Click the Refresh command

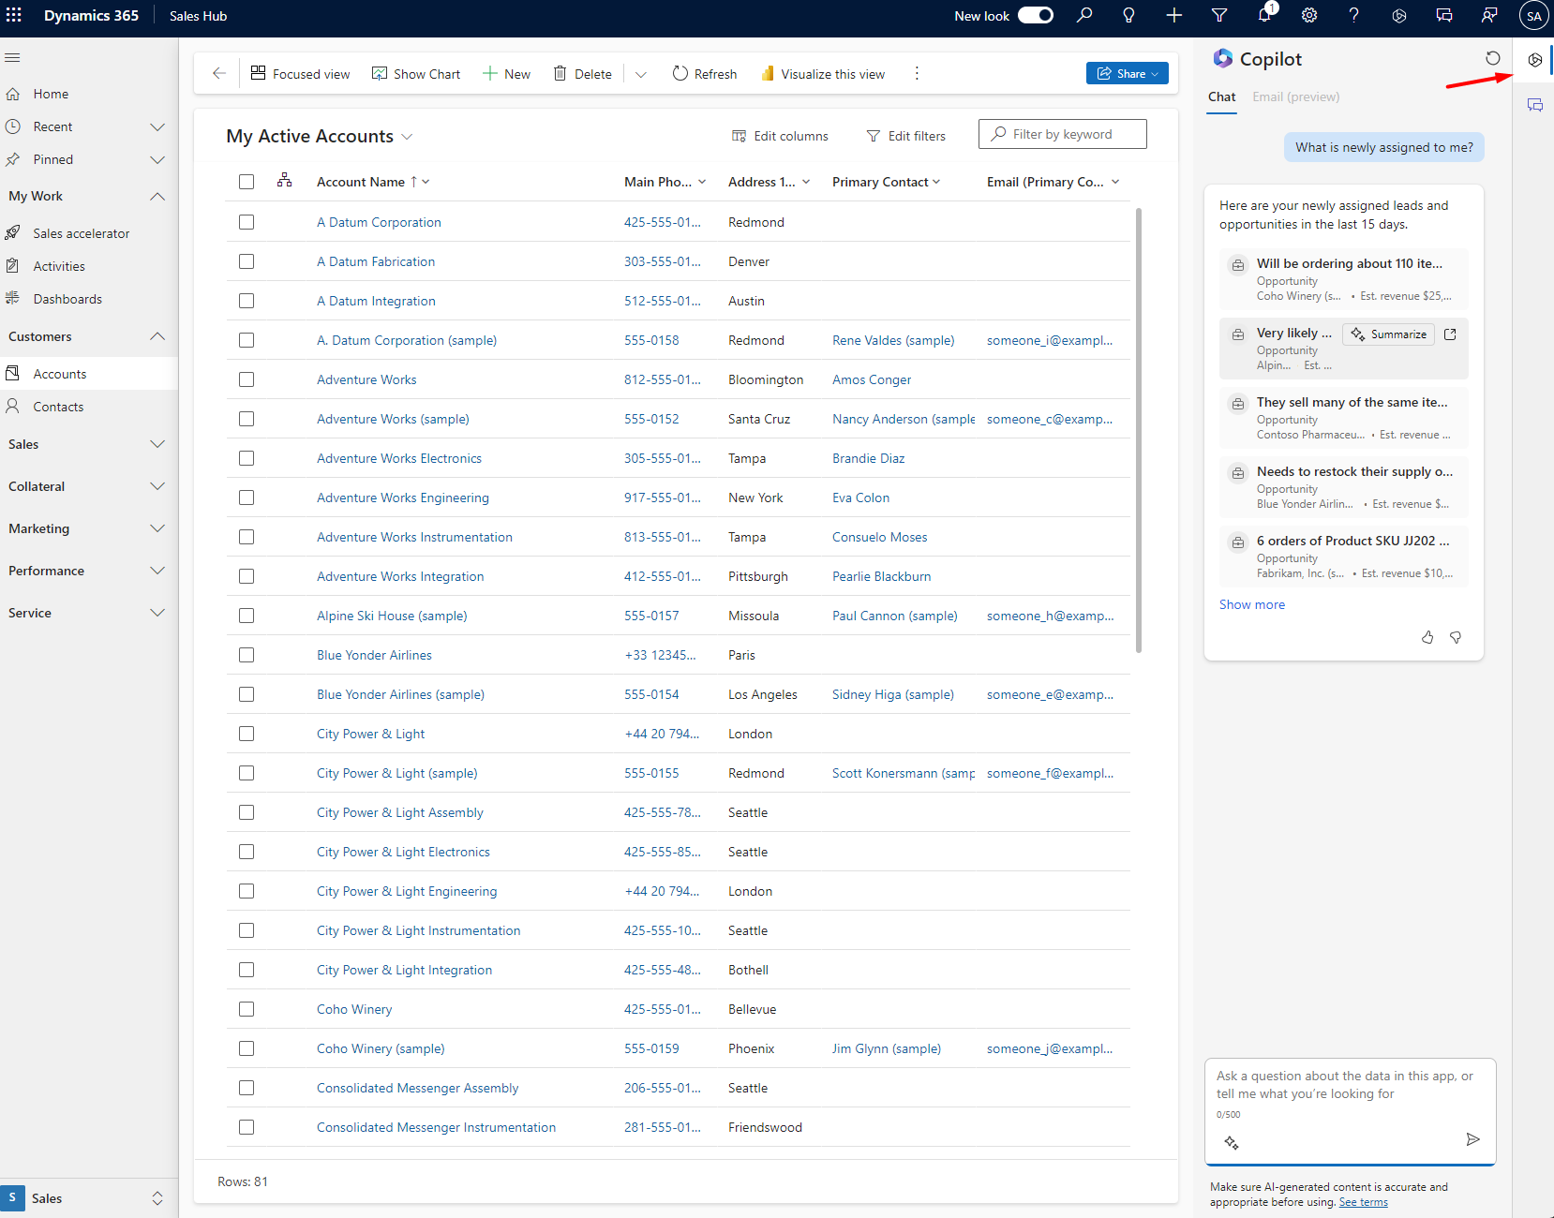pyautogui.click(x=705, y=74)
